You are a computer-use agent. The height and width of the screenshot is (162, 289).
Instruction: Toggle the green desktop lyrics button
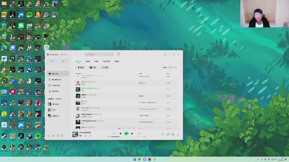tap(162, 134)
